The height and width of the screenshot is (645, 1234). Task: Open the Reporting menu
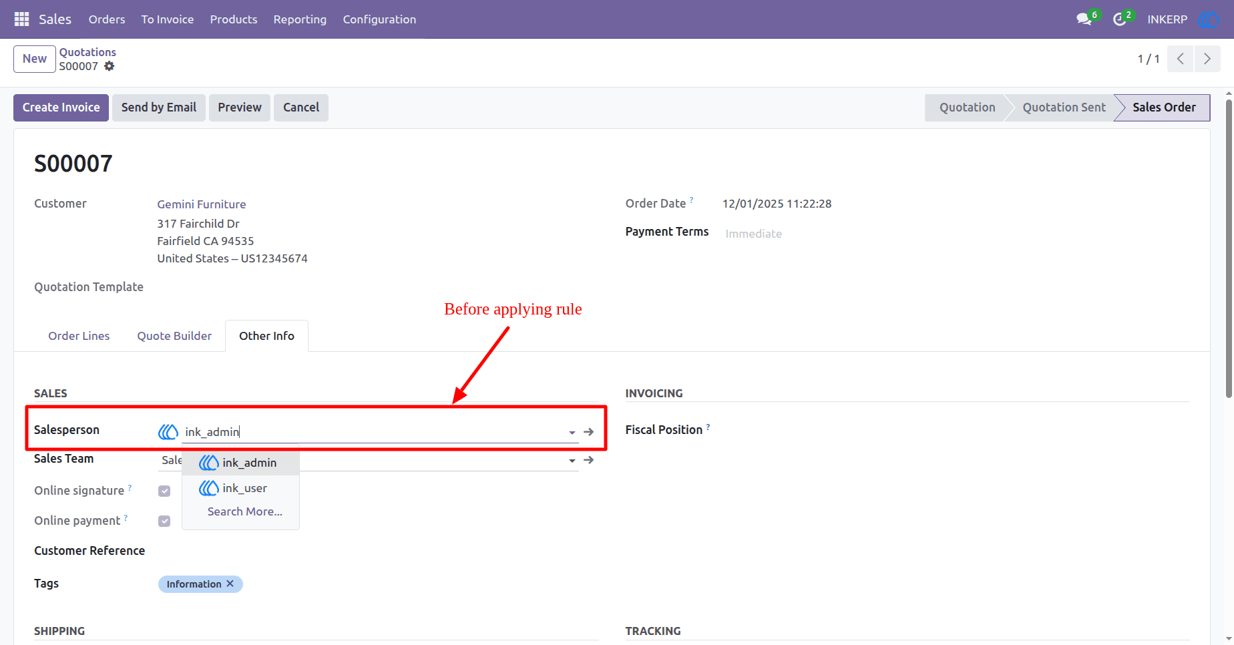(x=300, y=19)
